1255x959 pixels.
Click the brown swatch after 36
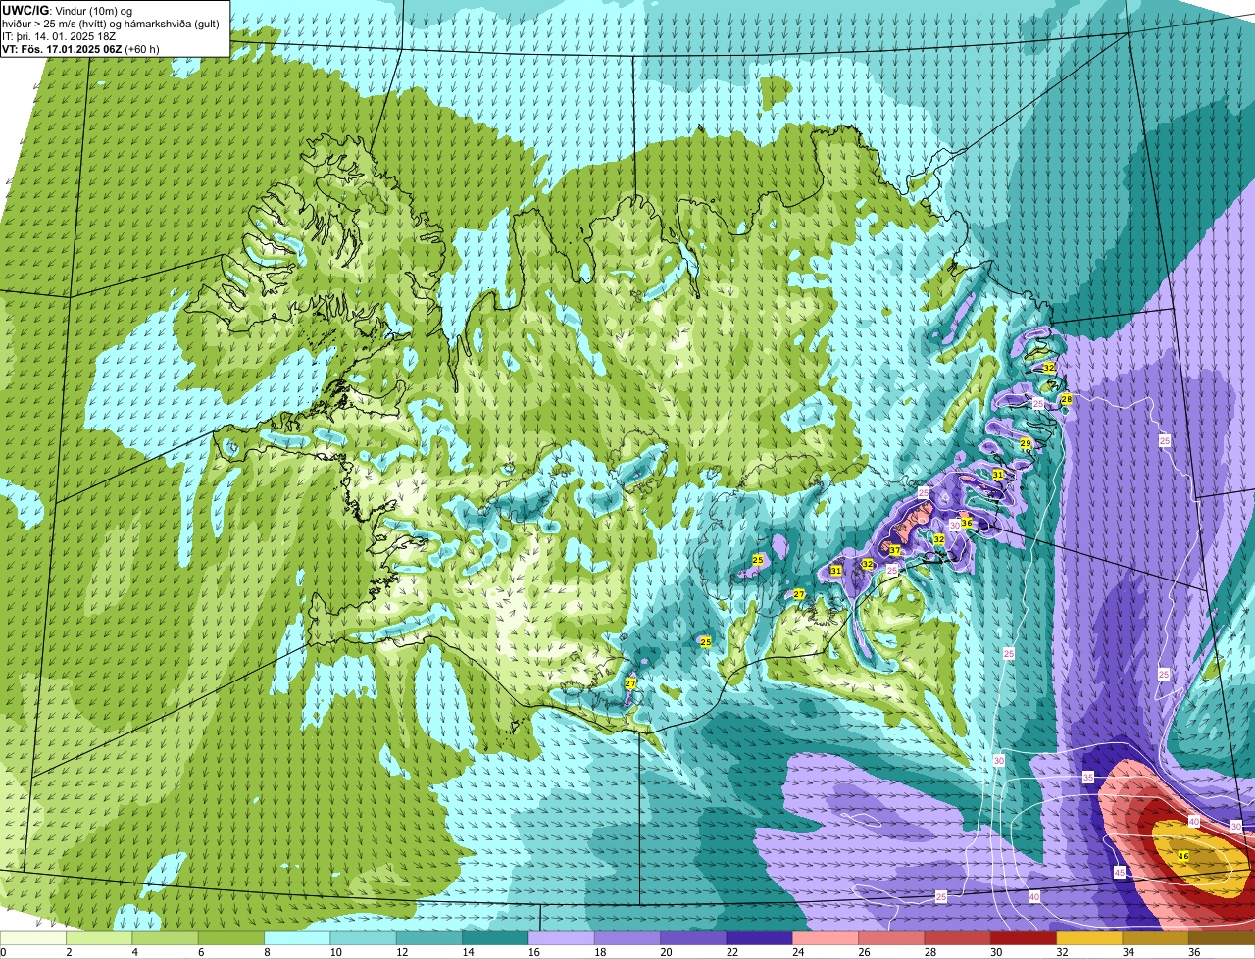click(x=1223, y=937)
